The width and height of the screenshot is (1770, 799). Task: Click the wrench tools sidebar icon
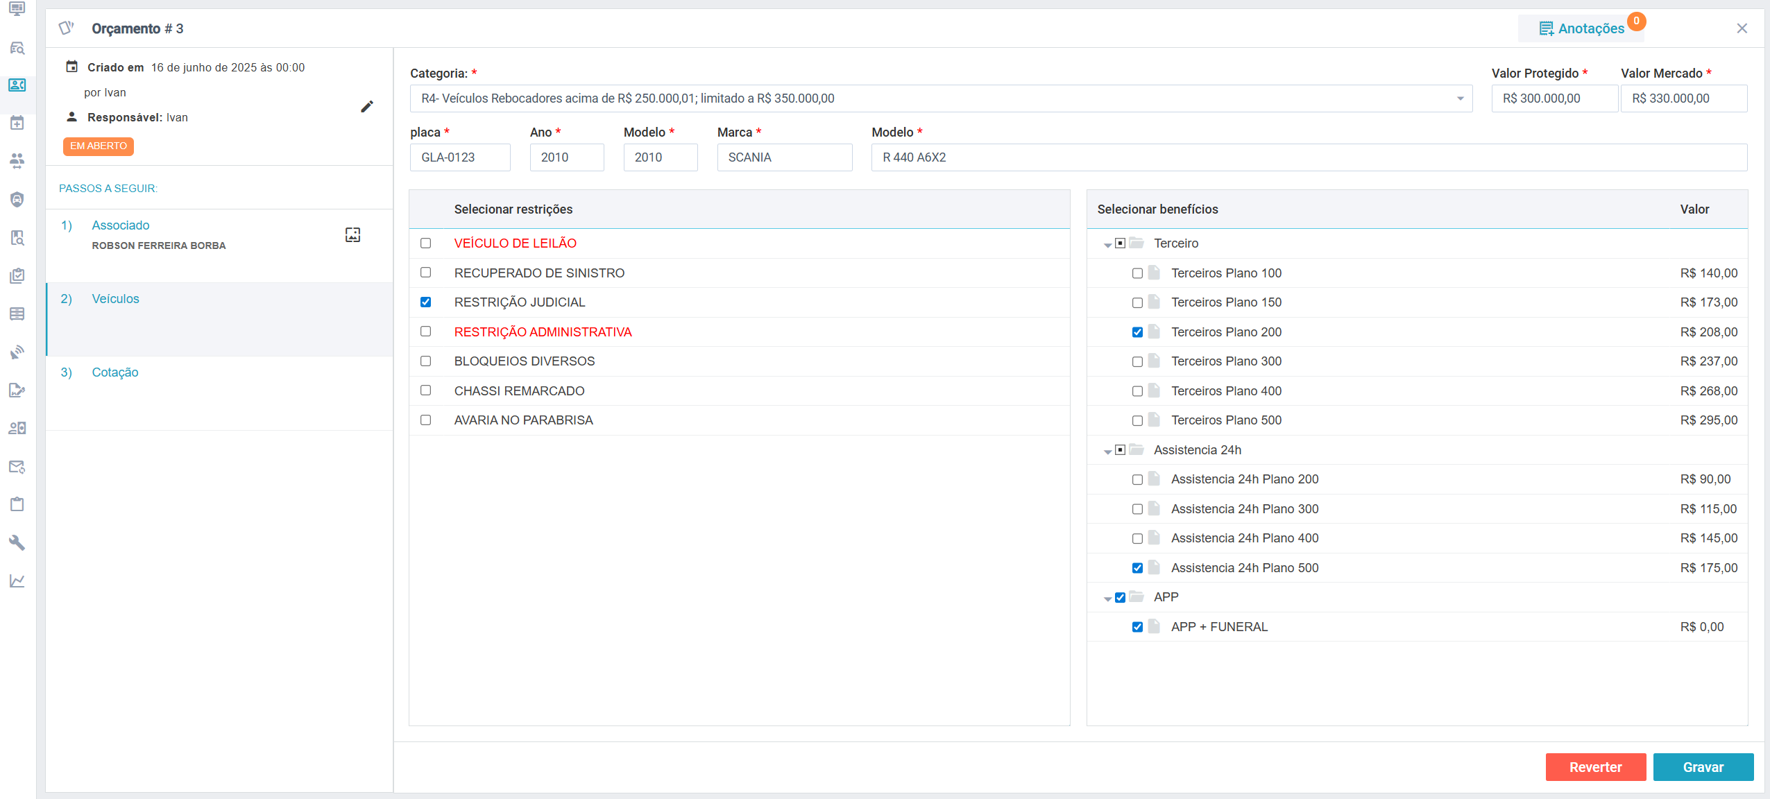[x=17, y=542]
